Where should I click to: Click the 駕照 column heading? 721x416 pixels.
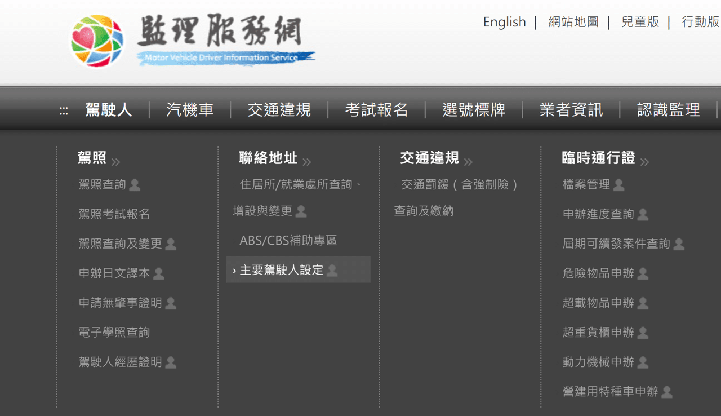click(x=92, y=158)
